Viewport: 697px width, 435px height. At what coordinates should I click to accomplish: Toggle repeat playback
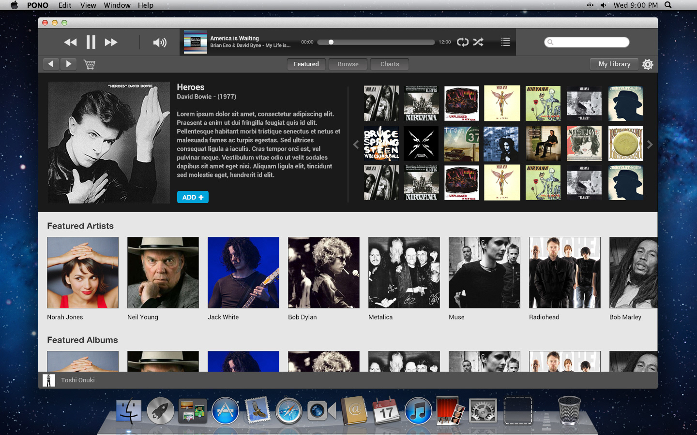click(463, 42)
